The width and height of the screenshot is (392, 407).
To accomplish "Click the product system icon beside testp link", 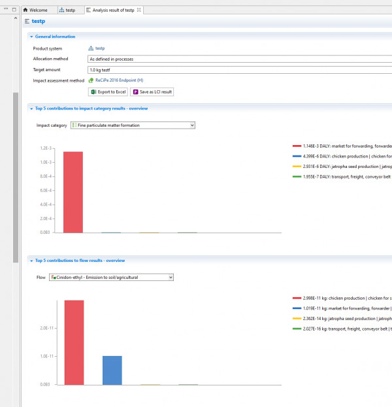I will (x=91, y=48).
